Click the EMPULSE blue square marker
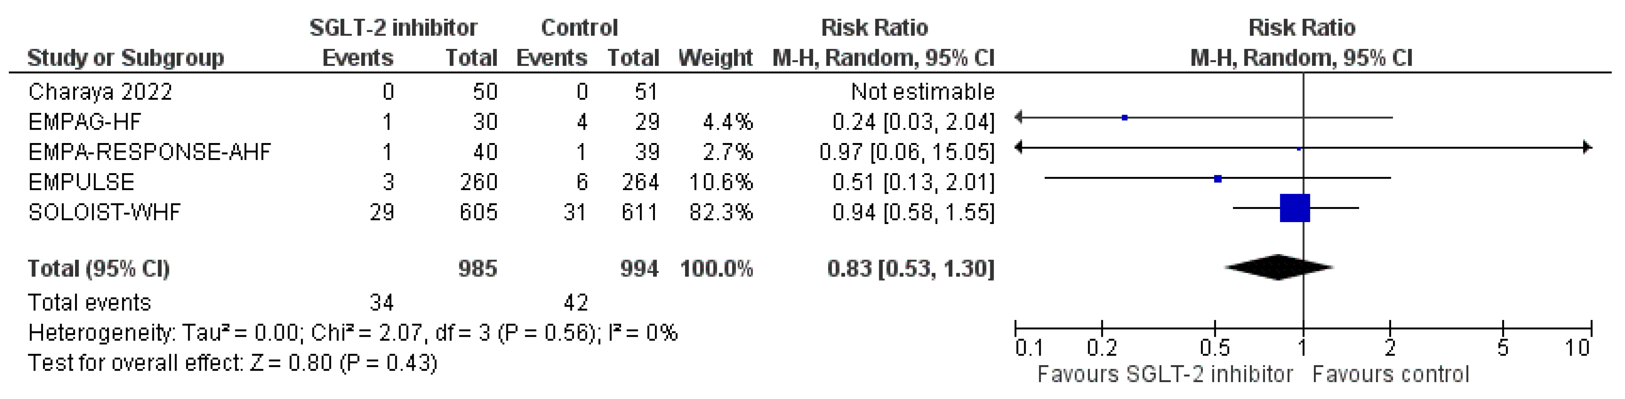 point(1218,179)
